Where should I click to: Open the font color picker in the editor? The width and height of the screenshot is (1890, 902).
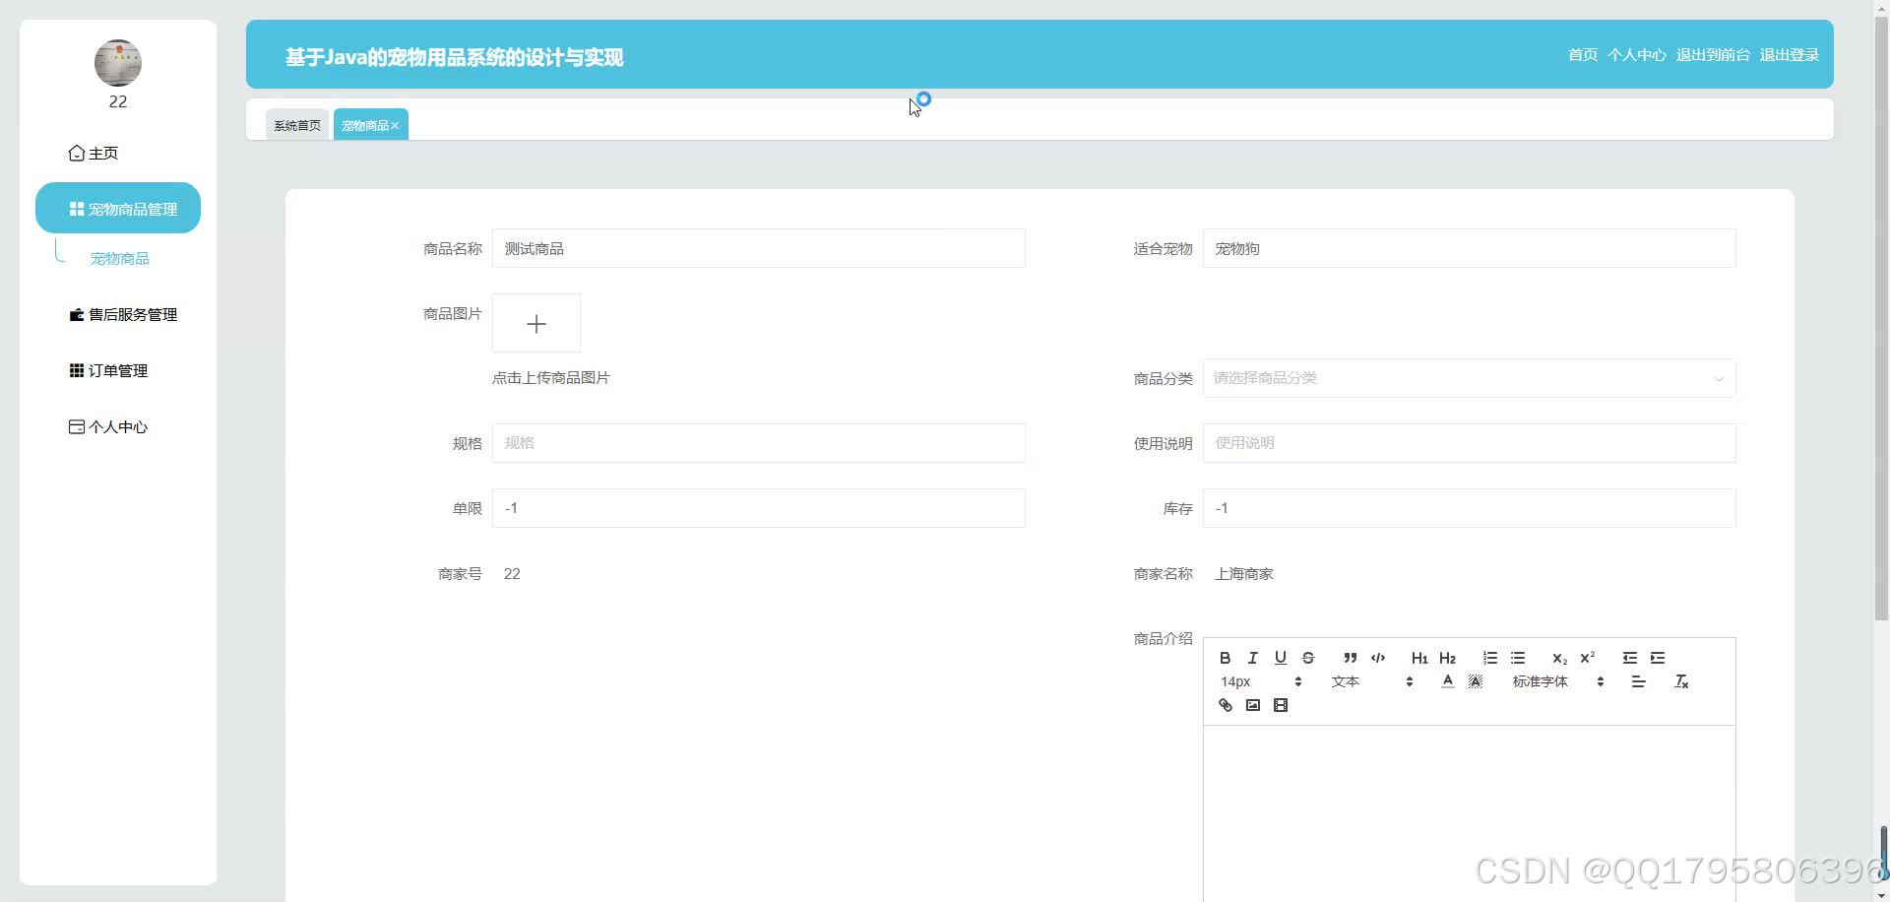[1447, 680]
